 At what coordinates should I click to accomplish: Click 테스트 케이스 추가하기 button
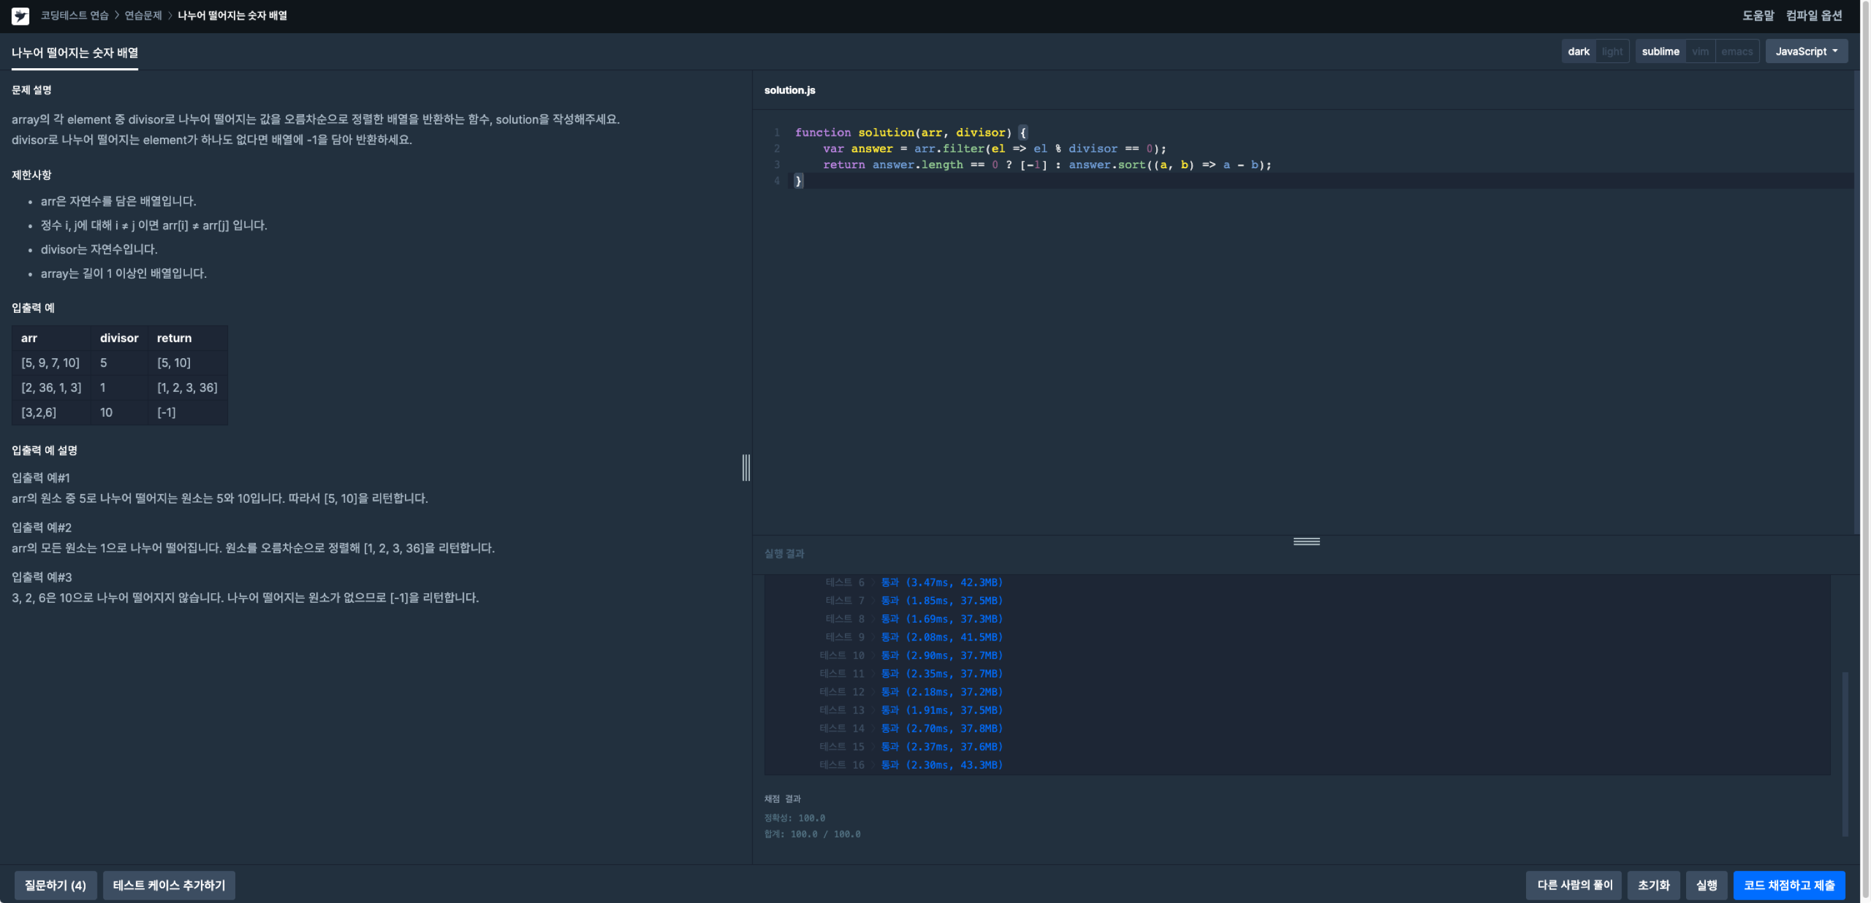pyautogui.click(x=169, y=885)
